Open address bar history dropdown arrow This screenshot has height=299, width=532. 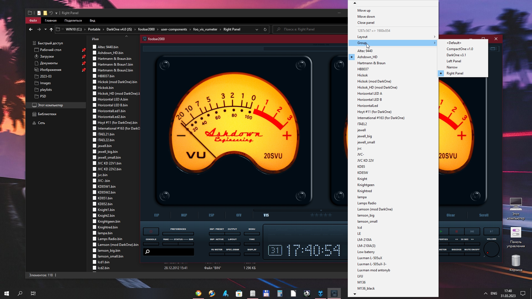(x=257, y=29)
